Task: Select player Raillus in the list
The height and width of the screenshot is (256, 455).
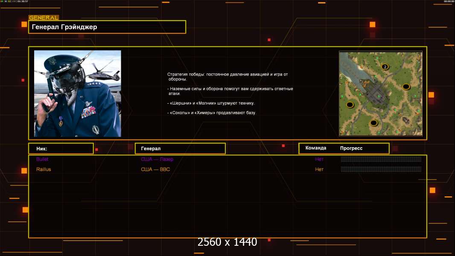Action: (x=44, y=169)
